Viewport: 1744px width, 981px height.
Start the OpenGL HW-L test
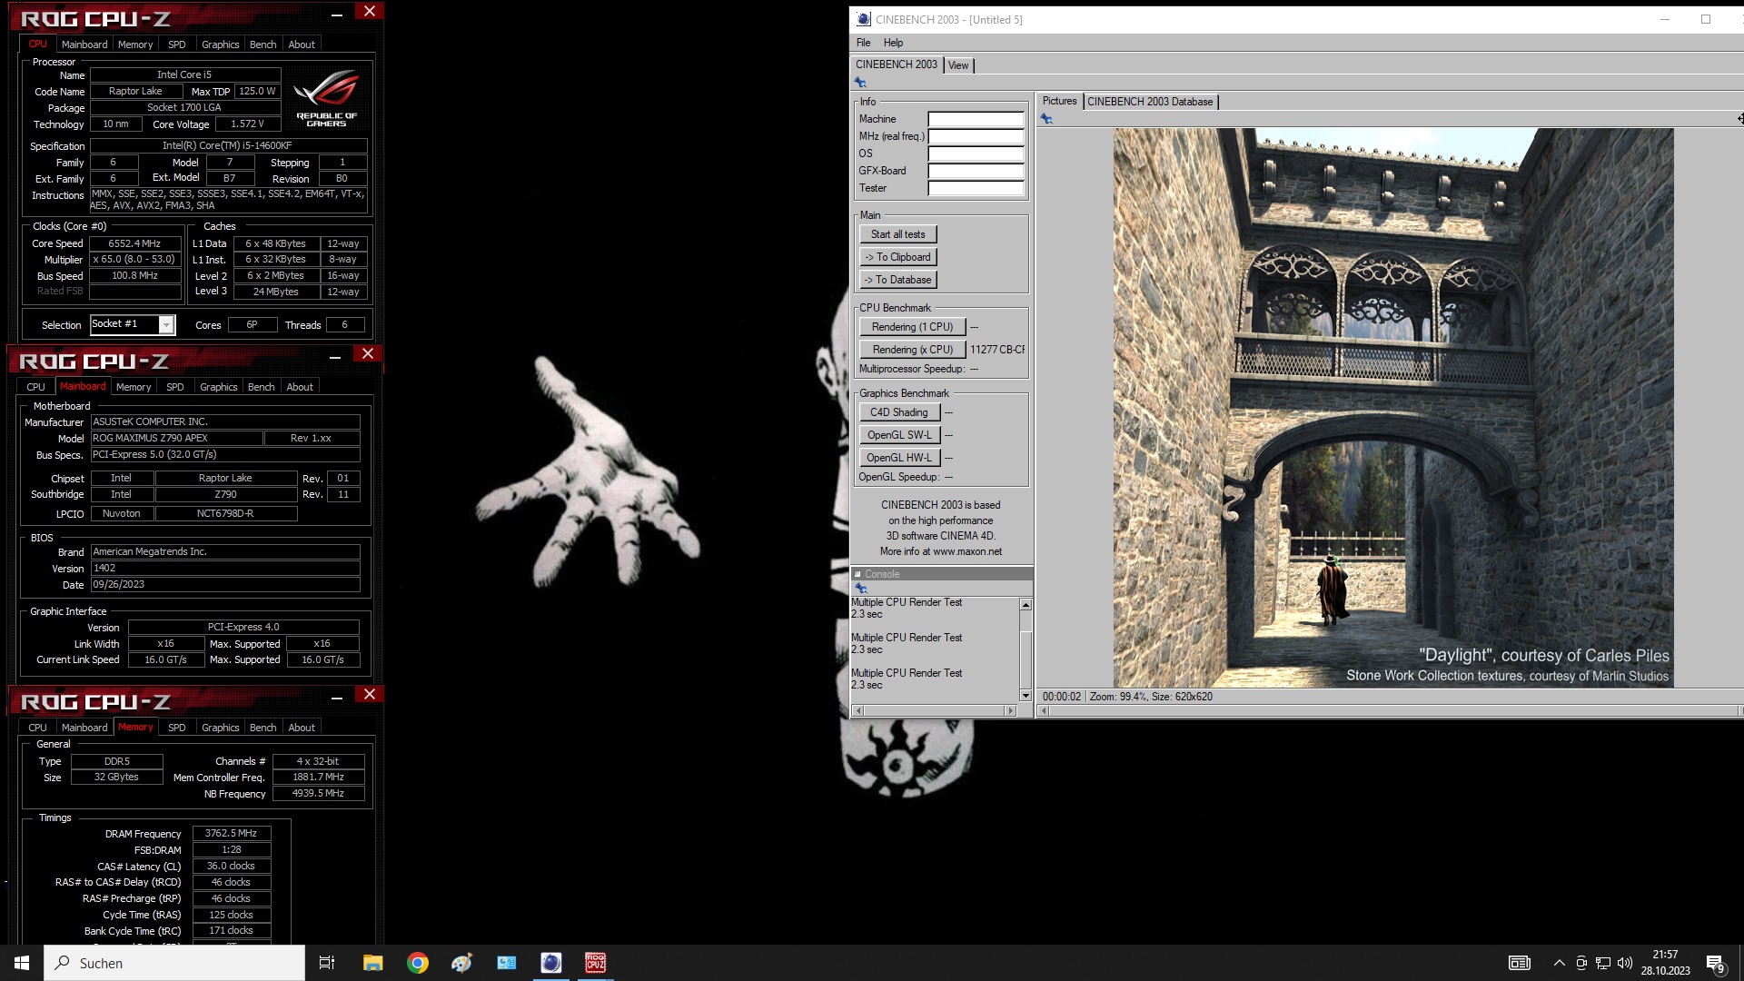coord(898,458)
